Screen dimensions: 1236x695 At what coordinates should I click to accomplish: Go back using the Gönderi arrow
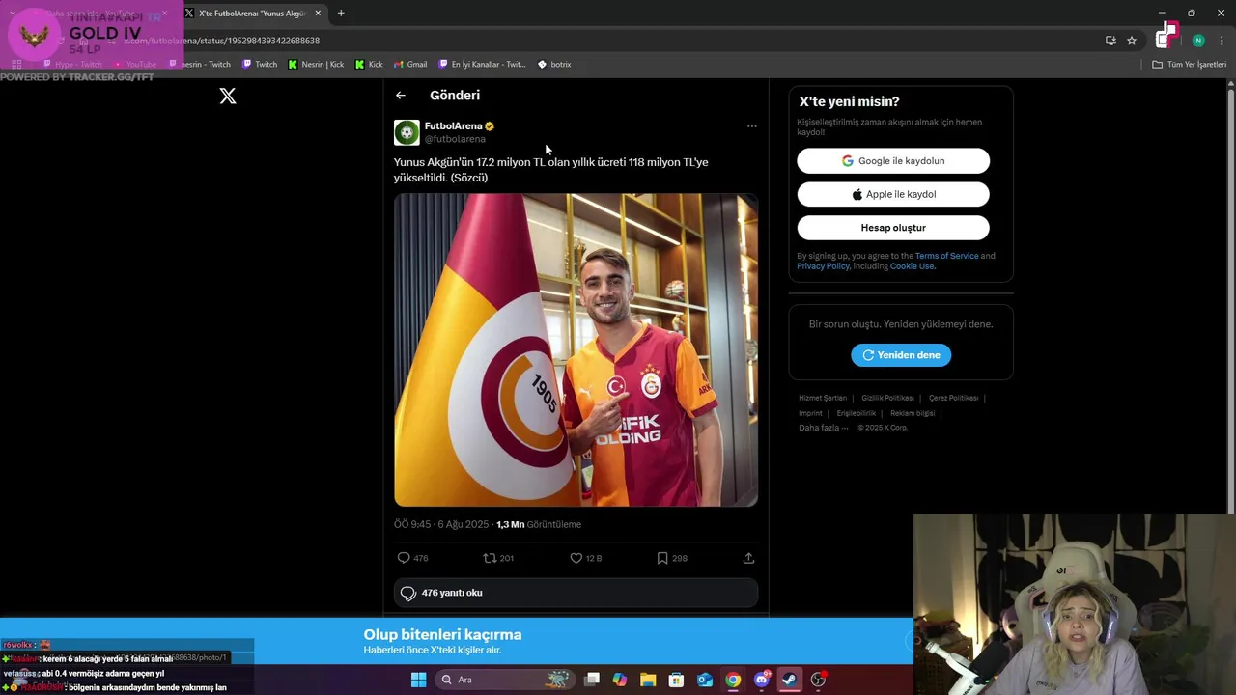click(x=401, y=96)
